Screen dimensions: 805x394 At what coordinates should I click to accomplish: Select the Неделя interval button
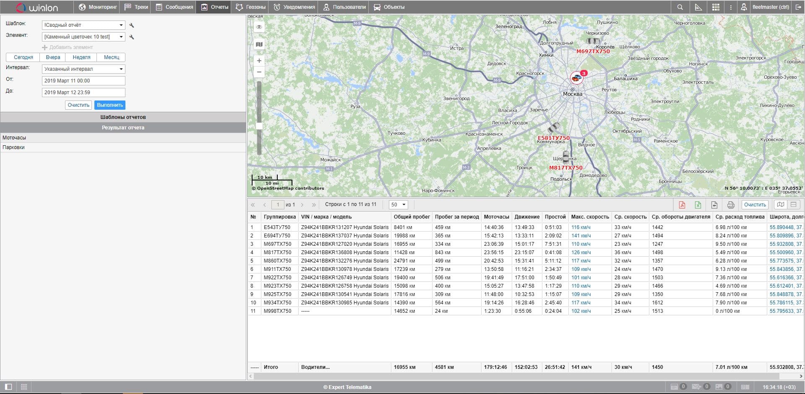tap(81, 57)
